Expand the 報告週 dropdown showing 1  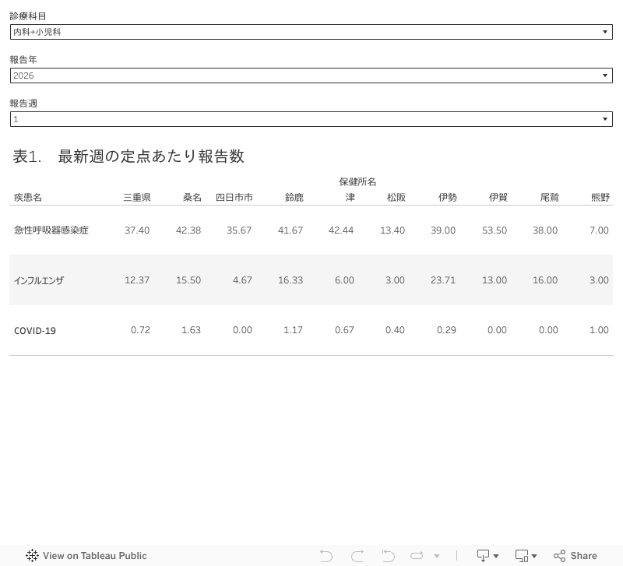[311, 119]
